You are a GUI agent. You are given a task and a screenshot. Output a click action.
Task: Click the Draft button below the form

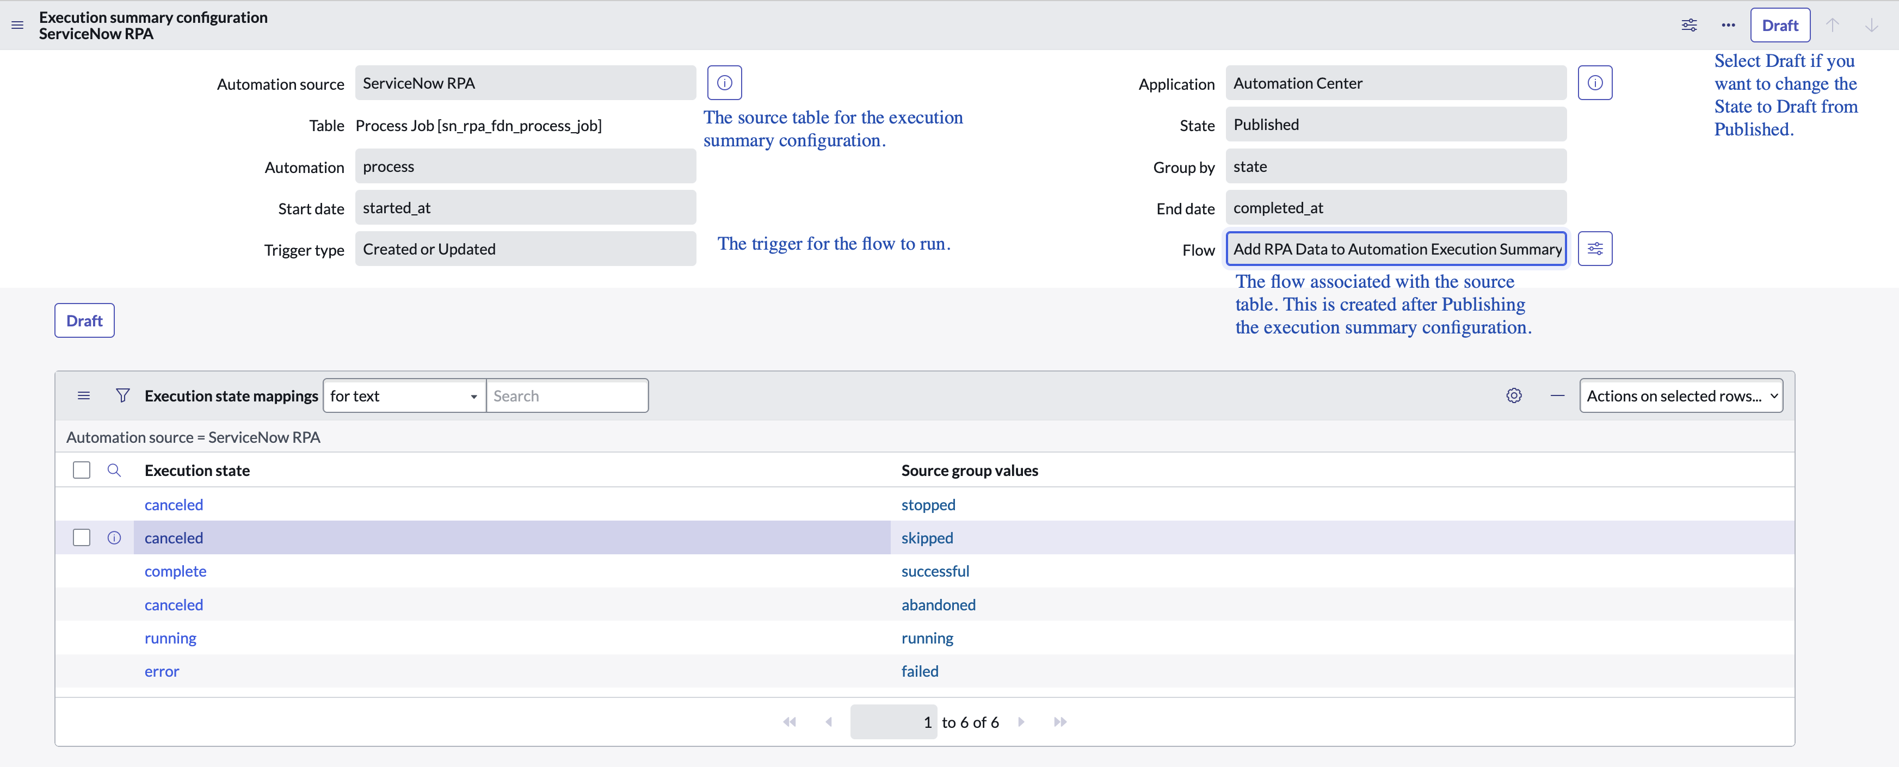[84, 320]
